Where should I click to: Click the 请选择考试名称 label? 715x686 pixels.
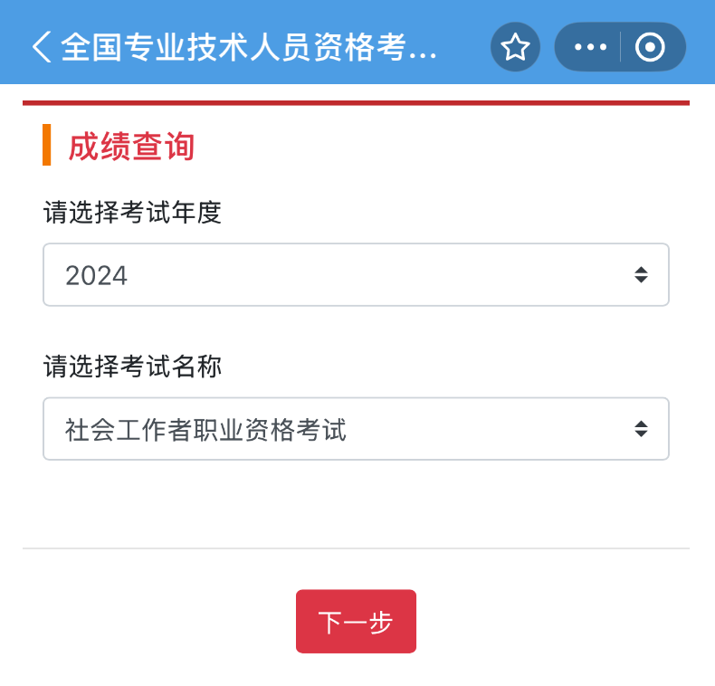click(132, 367)
